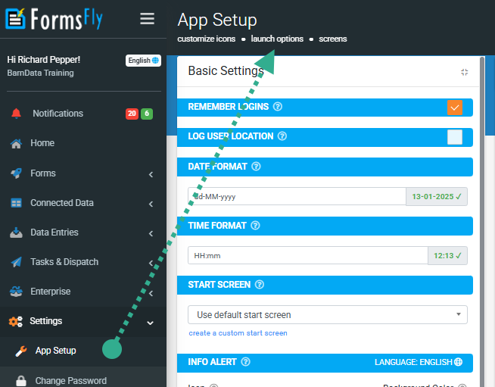Click the Change Password lock icon
The height and width of the screenshot is (387, 495).
tap(21, 380)
